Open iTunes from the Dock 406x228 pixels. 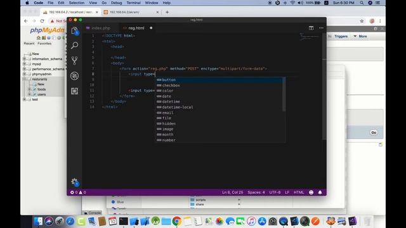pos(251,221)
